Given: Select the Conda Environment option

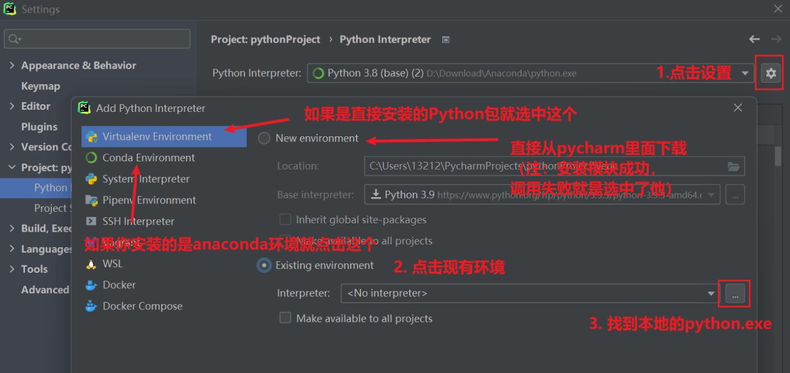Looking at the screenshot, I should coord(147,157).
